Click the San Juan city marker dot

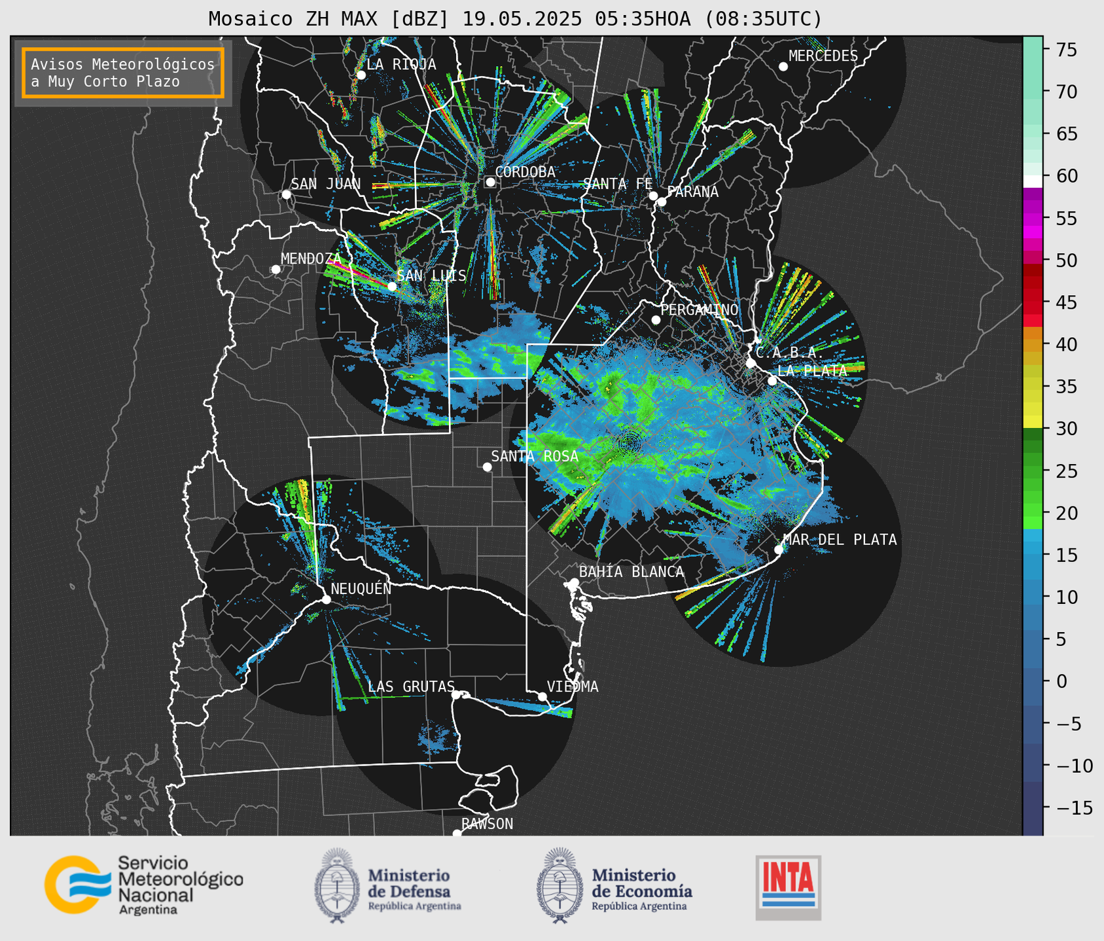click(286, 194)
